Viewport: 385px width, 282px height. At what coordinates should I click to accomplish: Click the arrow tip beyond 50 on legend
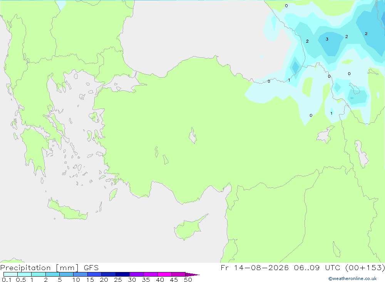(192, 275)
